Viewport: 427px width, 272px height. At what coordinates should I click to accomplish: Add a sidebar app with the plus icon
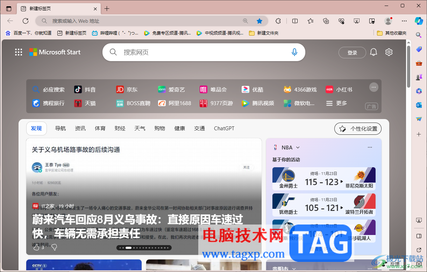[x=419, y=134]
